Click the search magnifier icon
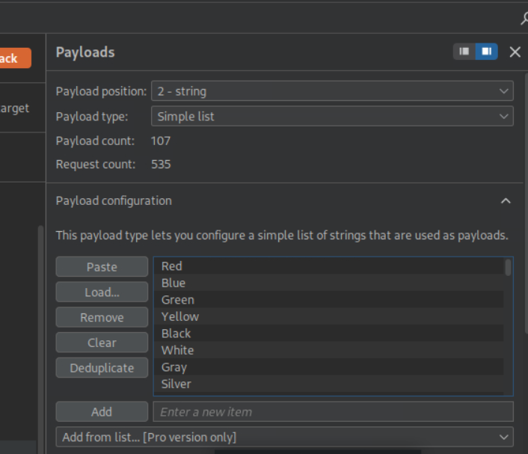The height and width of the screenshot is (454, 528). click(524, 19)
